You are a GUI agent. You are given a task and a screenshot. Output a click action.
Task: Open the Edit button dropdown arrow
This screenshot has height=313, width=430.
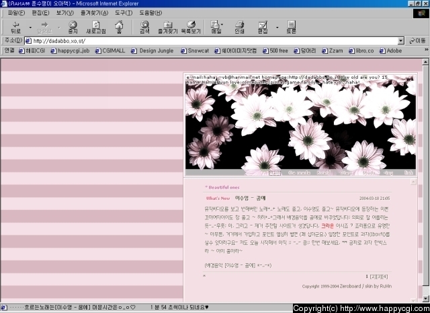coord(277,28)
